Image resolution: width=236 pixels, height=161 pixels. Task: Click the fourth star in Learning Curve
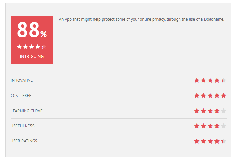point(217,111)
